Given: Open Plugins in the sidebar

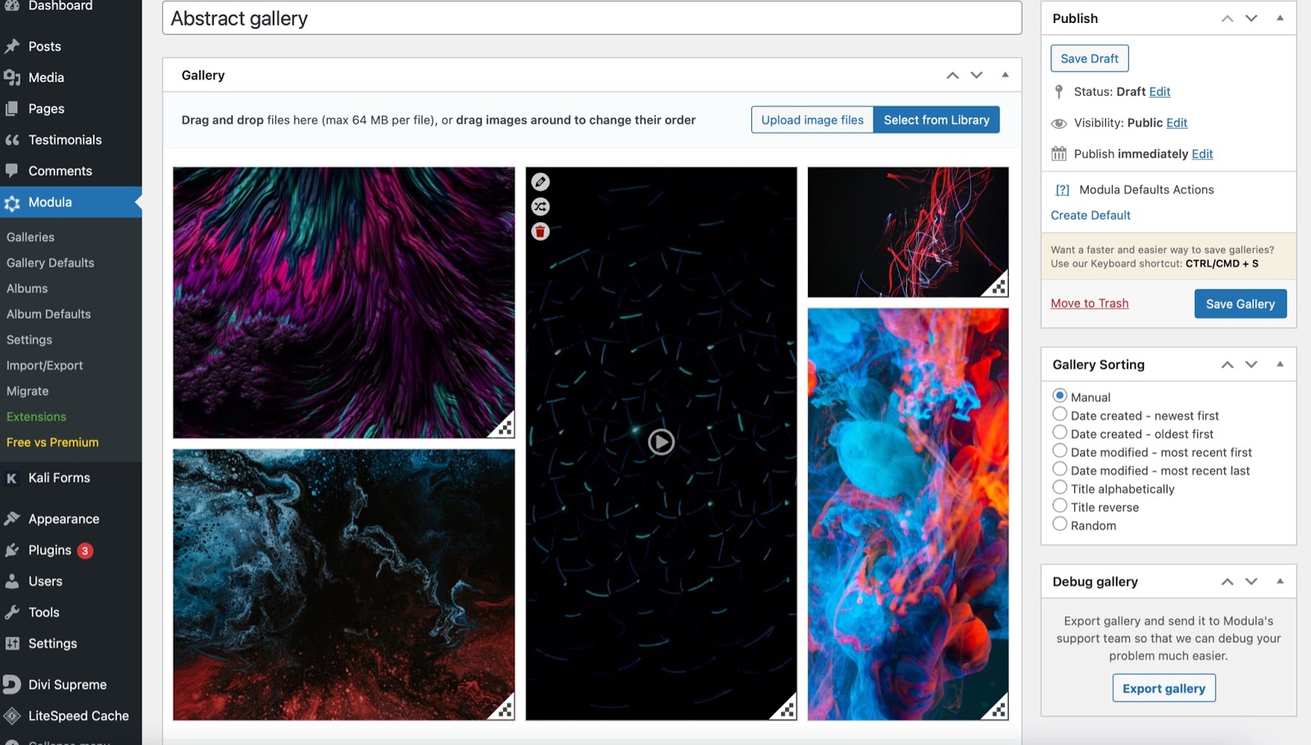Looking at the screenshot, I should (50, 550).
